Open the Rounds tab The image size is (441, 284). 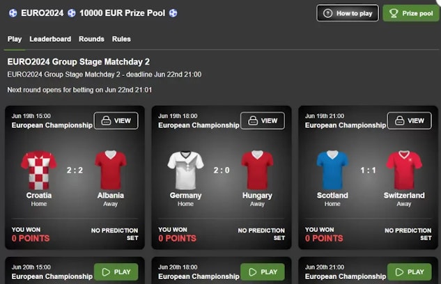[x=91, y=39]
